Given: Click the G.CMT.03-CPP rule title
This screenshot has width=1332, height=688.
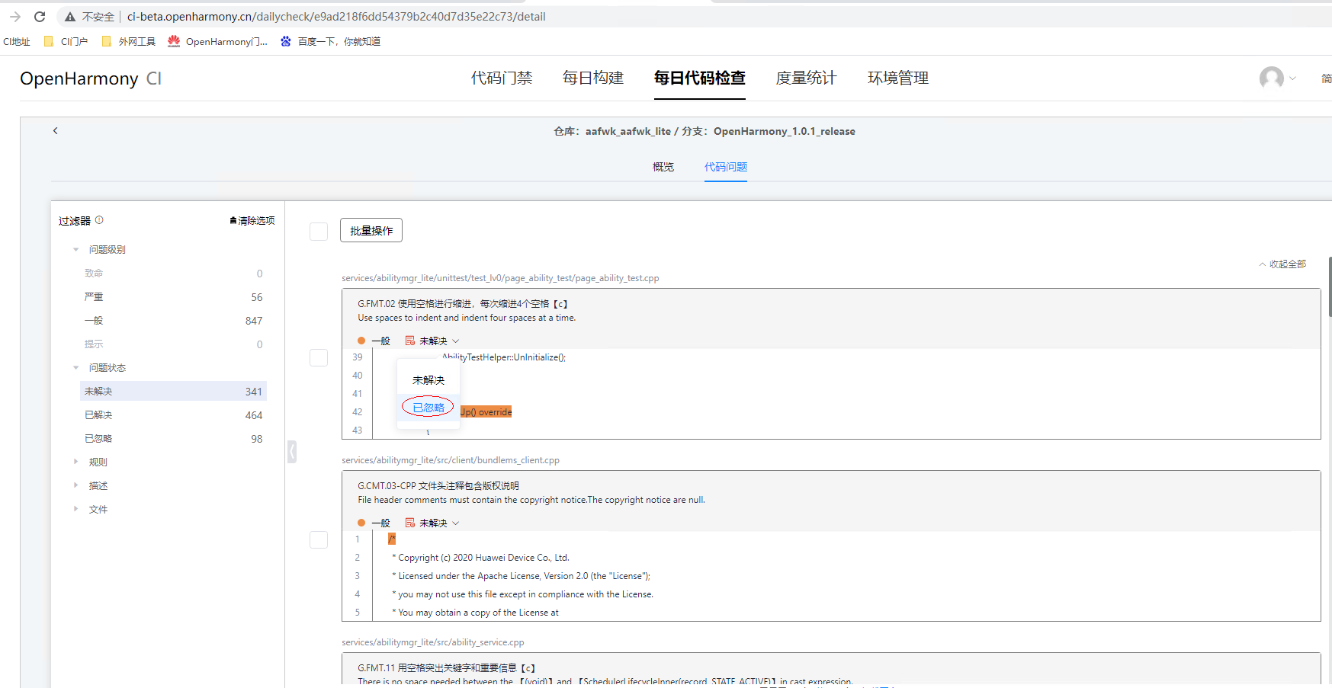Looking at the screenshot, I should [x=438, y=485].
